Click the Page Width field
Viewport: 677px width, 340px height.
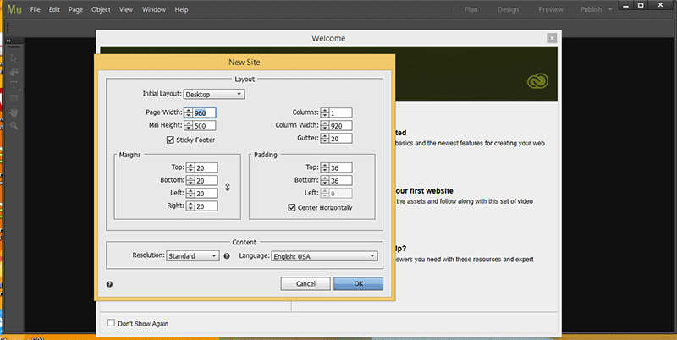204,113
